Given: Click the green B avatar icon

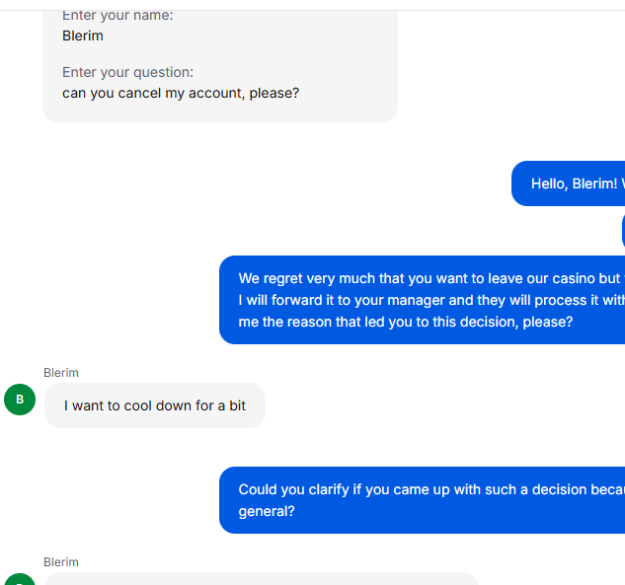Looking at the screenshot, I should tap(20, 400).
